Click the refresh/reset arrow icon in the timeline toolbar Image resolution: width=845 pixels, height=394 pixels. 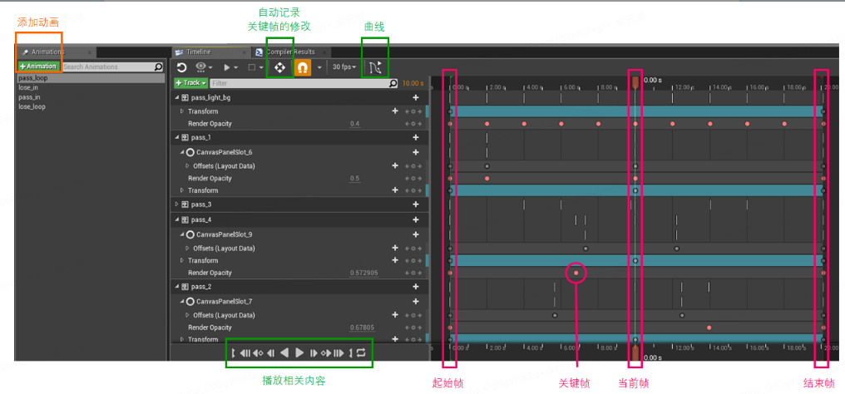tap(181, 67)
